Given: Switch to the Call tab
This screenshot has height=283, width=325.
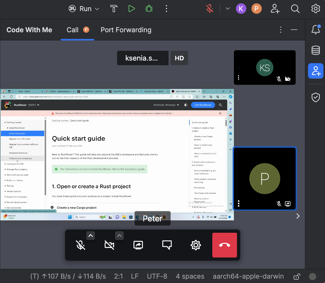Looking at the screenshot, I should pyautogui.click(x=72, y=30).
